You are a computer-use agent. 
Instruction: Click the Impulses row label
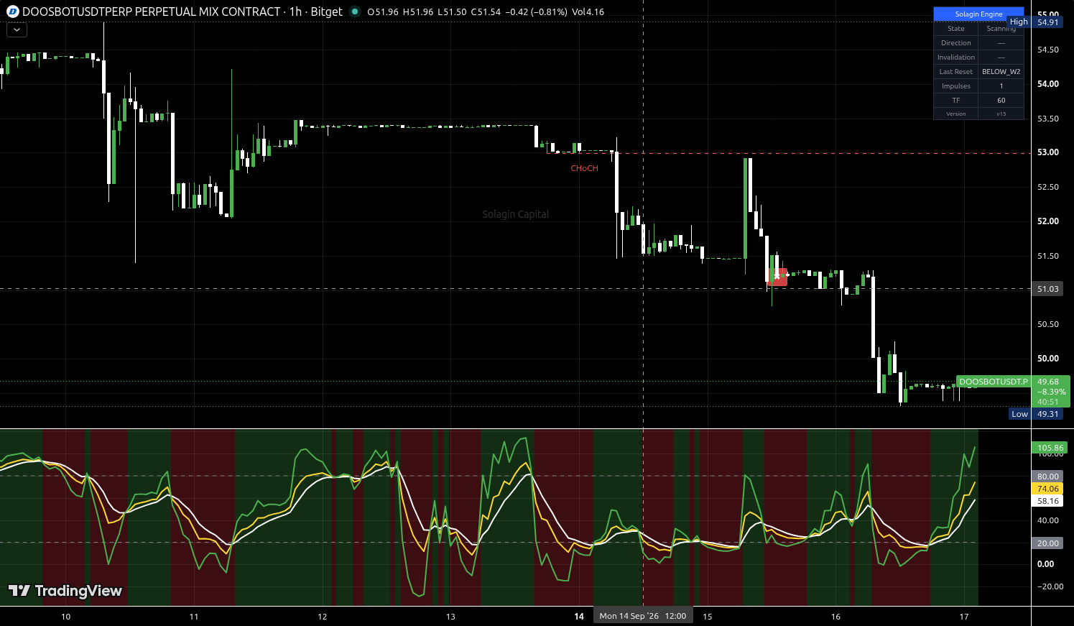(x=956, y=86)
